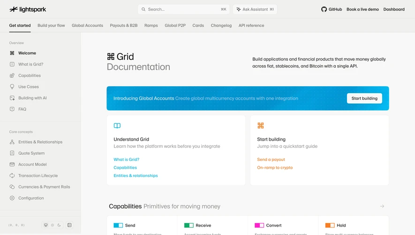
Task: Click the Receive capability label
Action: point(203,225)
